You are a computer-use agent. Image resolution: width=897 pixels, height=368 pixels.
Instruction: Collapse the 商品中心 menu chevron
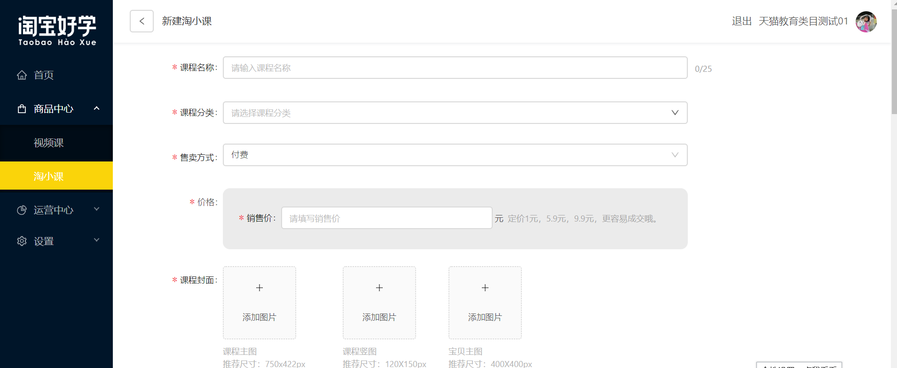click(x=97, y=108)
